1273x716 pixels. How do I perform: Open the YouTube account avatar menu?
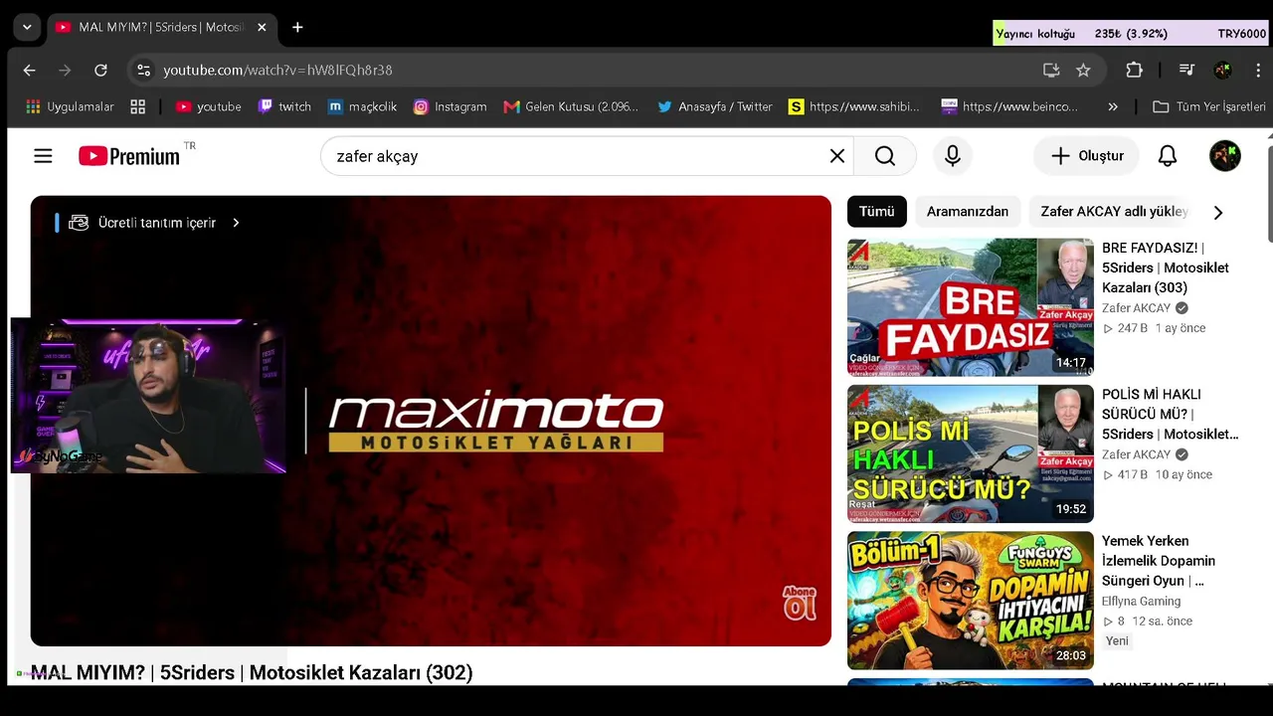[1225, 156]
